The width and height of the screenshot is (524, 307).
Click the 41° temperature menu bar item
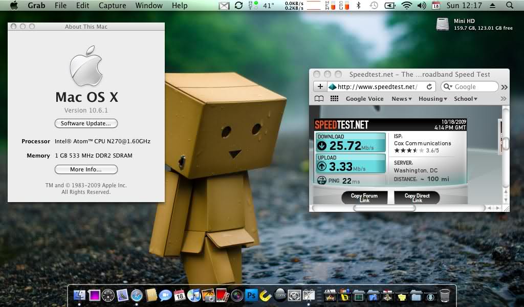pyautogui.click(x=269, y=5)
